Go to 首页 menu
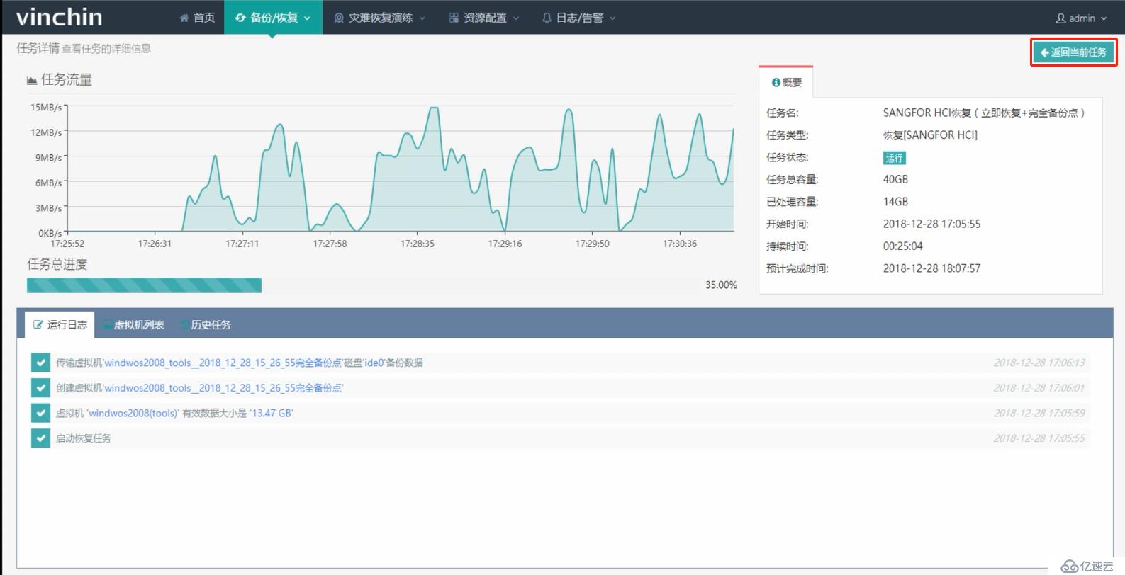The width and height of the screenshot is (1125, 575). click(197, 18)
